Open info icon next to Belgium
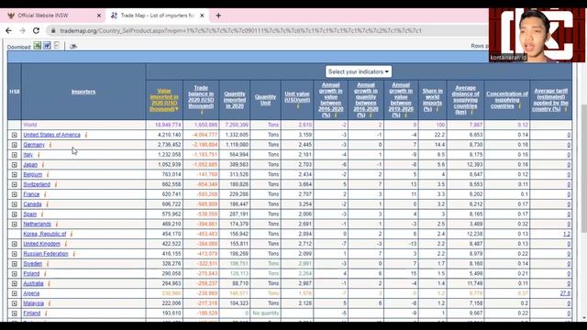Image resolution: width=587 pixels, height=330 pixels. [48, 174]
